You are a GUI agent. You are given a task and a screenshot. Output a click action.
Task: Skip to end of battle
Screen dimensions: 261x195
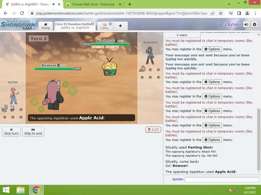click(33, 132)
